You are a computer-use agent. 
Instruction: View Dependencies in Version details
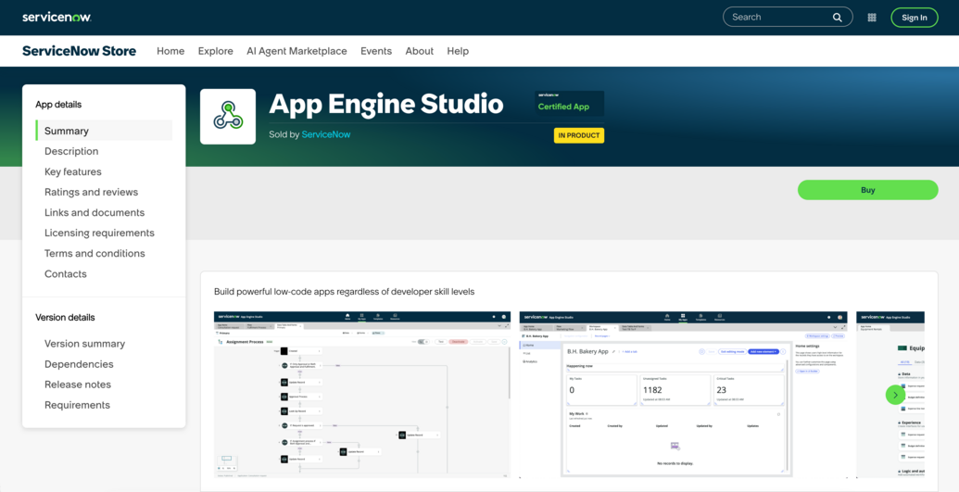[x=79, y=364]
